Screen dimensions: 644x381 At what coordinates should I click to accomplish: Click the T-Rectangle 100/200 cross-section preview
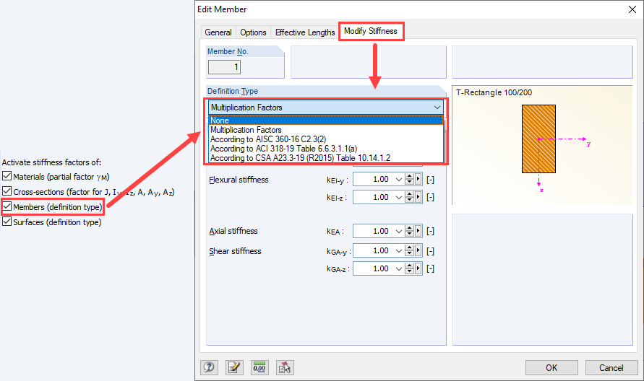click(x=542, y=145)
